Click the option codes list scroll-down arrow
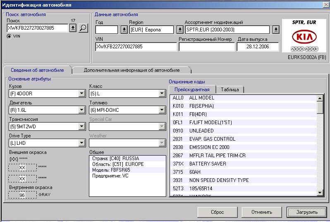 (x=320, y=193)
